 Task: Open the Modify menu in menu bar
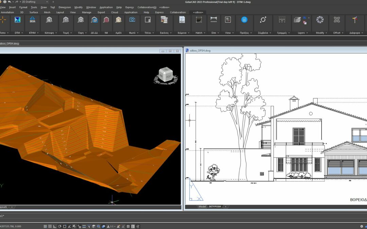pos(78,7)
